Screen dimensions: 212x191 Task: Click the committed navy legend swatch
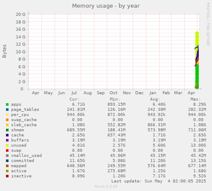(x=7, y=161)
